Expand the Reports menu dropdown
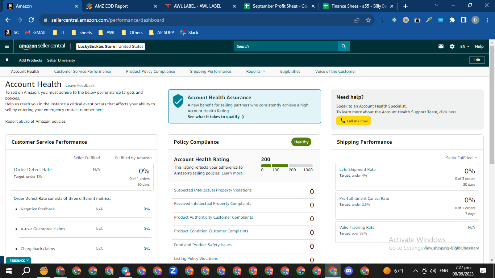Image resolution: width=495 pixels, height=278 pixels. pyautogui.click(x=256, y=71)
